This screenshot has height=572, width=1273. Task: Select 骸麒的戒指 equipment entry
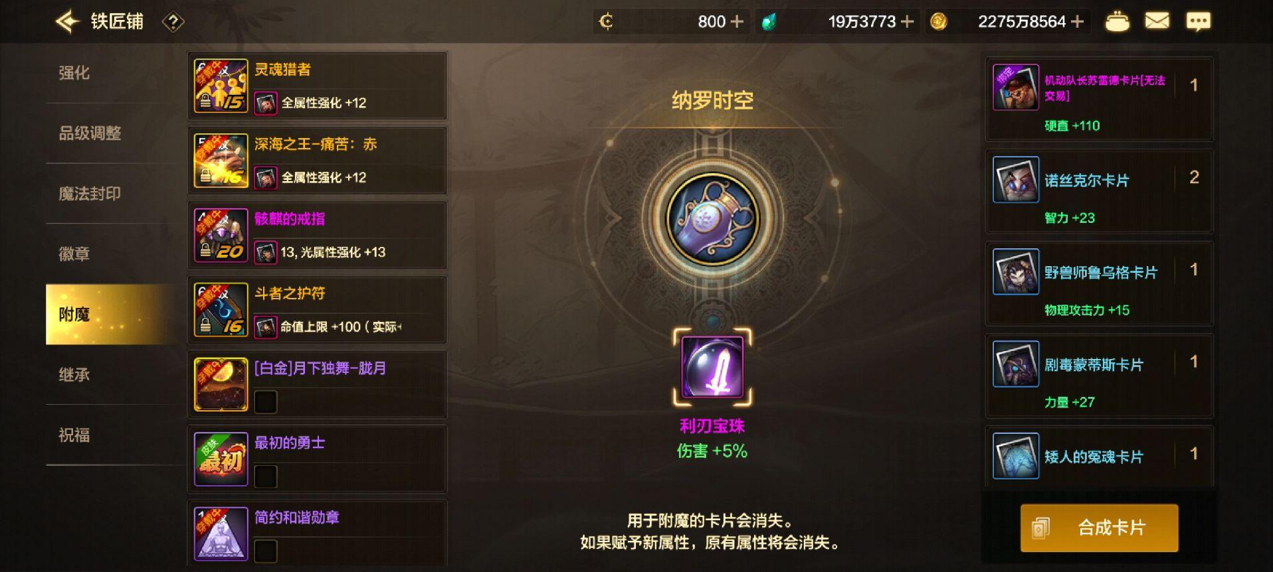click(x=318, y=235)
